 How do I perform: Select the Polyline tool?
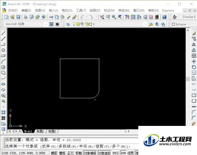pos(3,44)
